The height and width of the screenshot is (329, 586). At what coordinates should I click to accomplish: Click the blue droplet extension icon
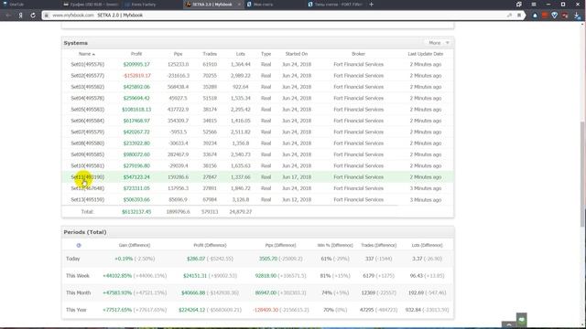[535, 16]
